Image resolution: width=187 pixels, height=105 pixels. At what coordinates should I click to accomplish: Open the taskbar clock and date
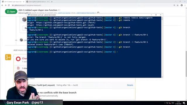178,103
